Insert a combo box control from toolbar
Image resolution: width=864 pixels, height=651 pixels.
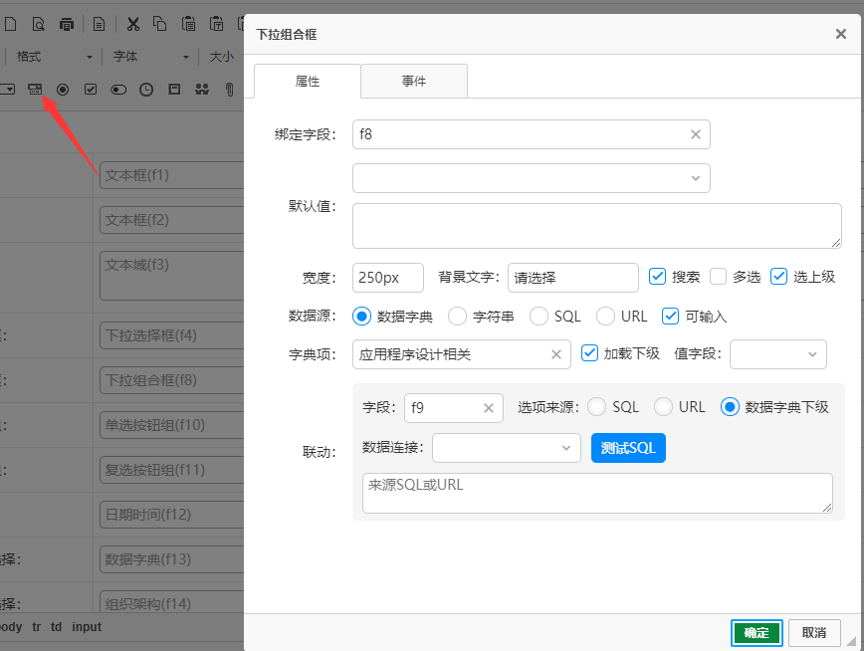[35, 89]
